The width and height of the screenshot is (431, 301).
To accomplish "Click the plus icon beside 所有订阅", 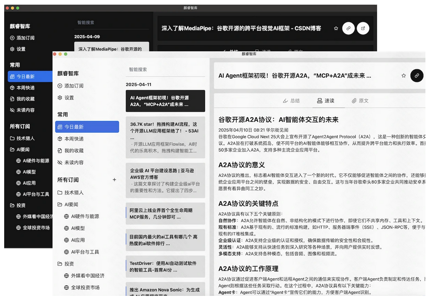I will (114, 180).
